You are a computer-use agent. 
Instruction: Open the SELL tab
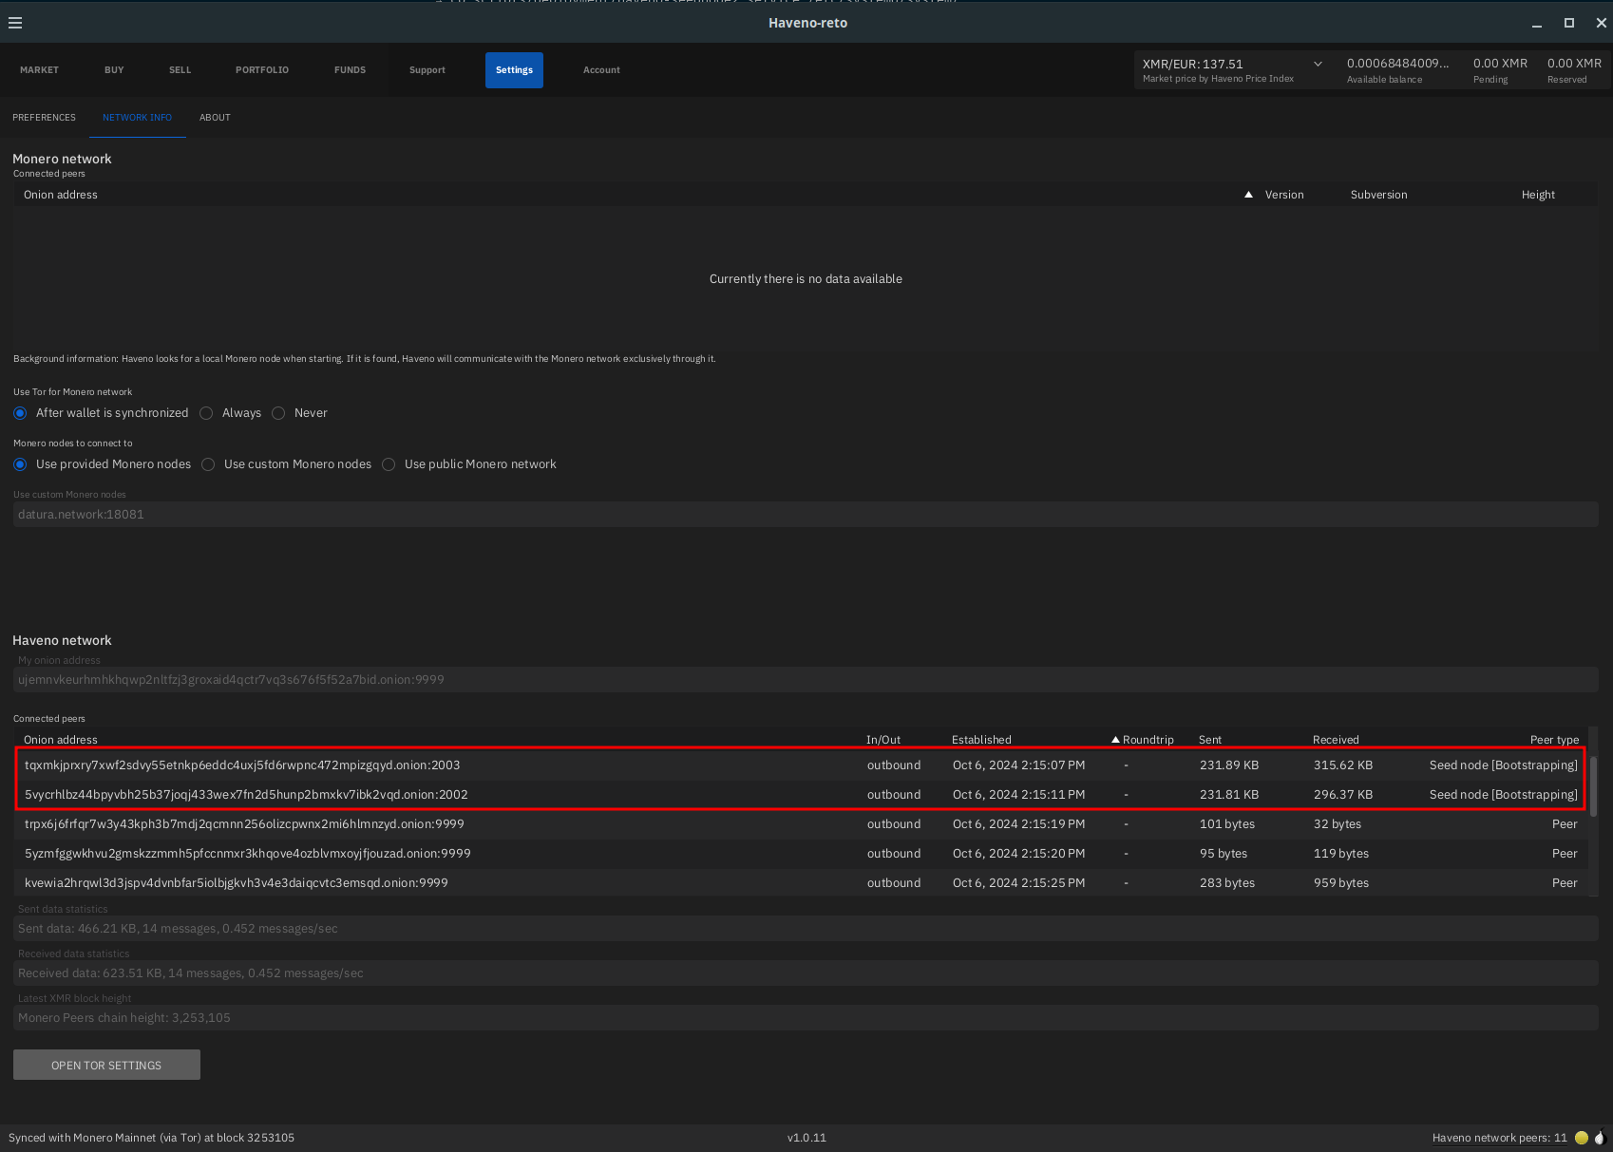(180, 70)
